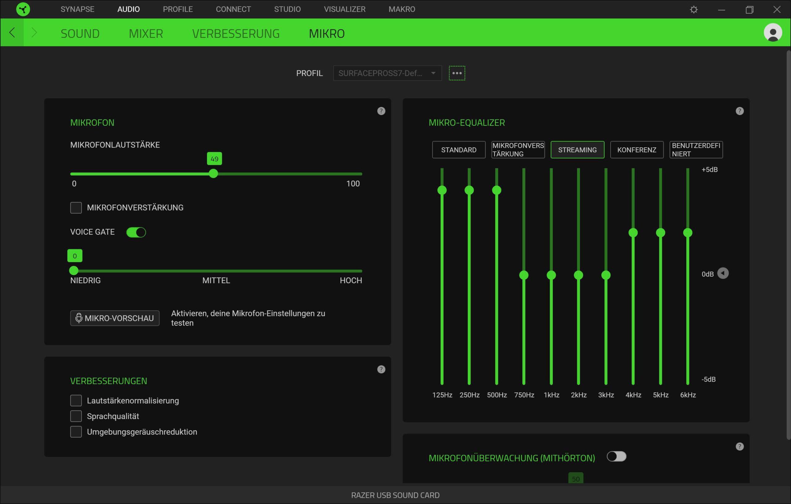Open the Visualizer top menu tab
Viewport: 791px width, 504px height.
[344, 9]
